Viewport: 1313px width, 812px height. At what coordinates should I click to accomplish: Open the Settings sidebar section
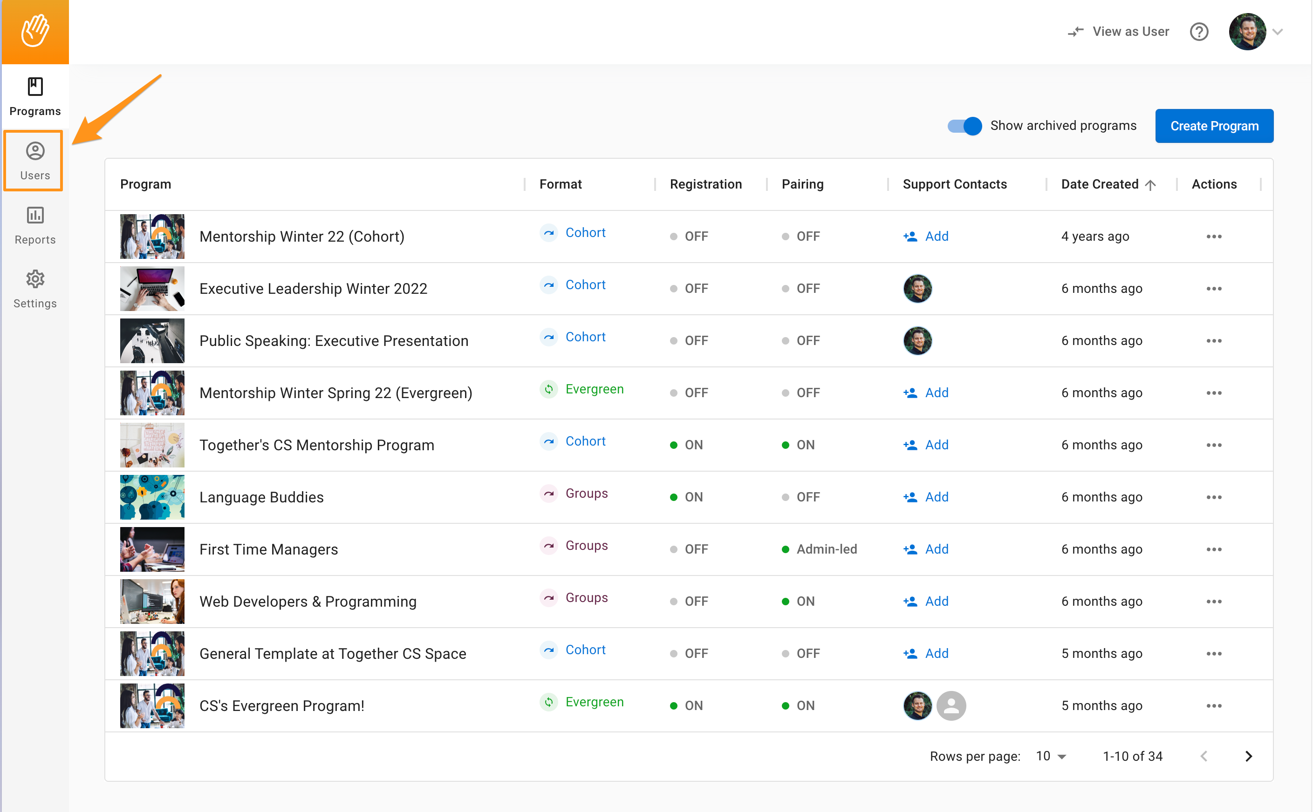(35, 290)
